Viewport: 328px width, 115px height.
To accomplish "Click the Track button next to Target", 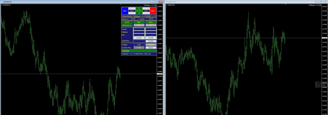I will click(151, 45).
